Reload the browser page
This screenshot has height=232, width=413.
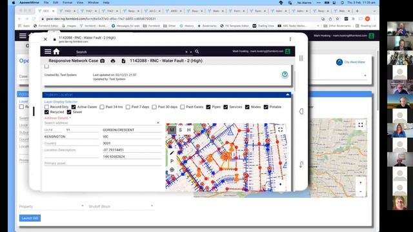click(34, 19)
